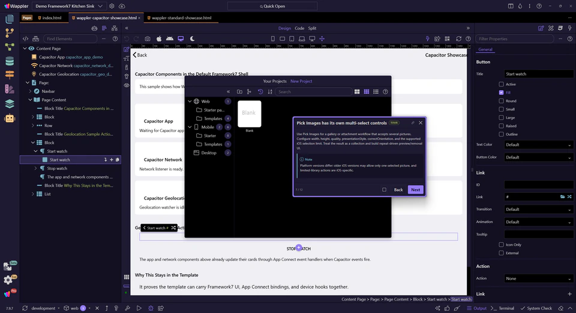Click the Run play icon in status bar

(x=139, y=308)
